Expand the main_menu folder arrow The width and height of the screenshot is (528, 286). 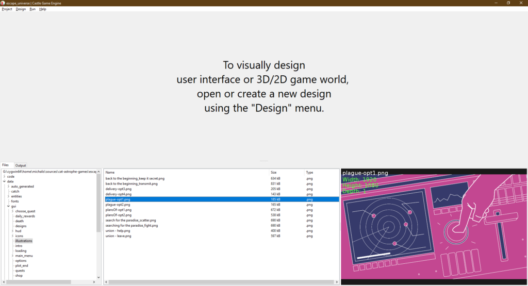[x=12, y=256]
